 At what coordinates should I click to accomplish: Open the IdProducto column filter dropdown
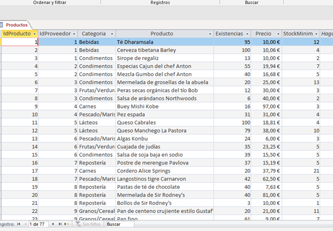click(x=34, y=34)
